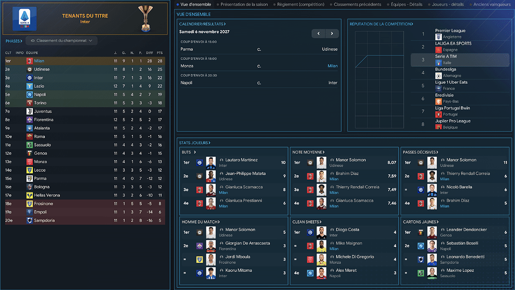Click the championship trophy icon
The width and height of the screenshot is (515, 290).
tap(145, 19)
